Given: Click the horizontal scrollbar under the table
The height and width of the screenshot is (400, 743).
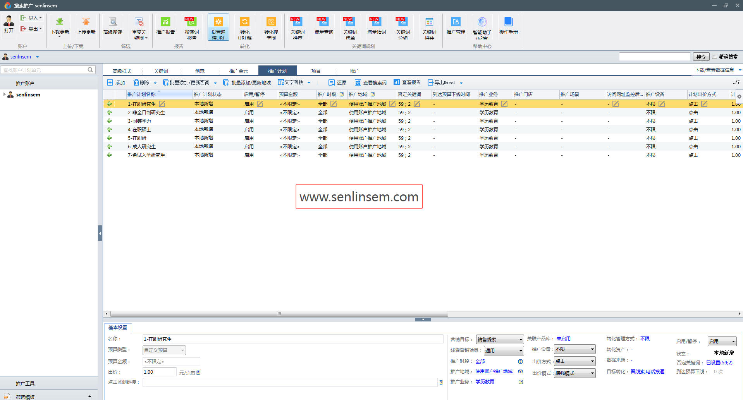Looking at the screenshot, I should (x=279, y=314).
